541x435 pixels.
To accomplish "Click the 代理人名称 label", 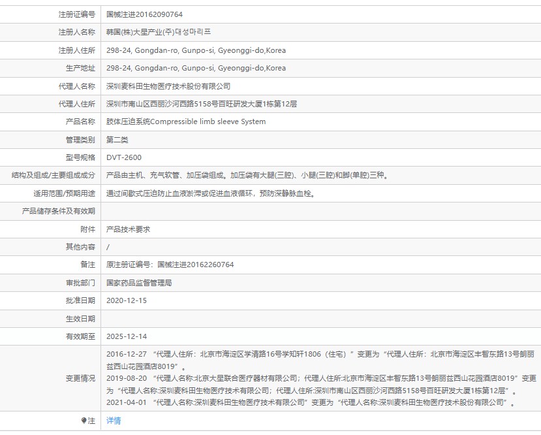I will pos(76,86).
